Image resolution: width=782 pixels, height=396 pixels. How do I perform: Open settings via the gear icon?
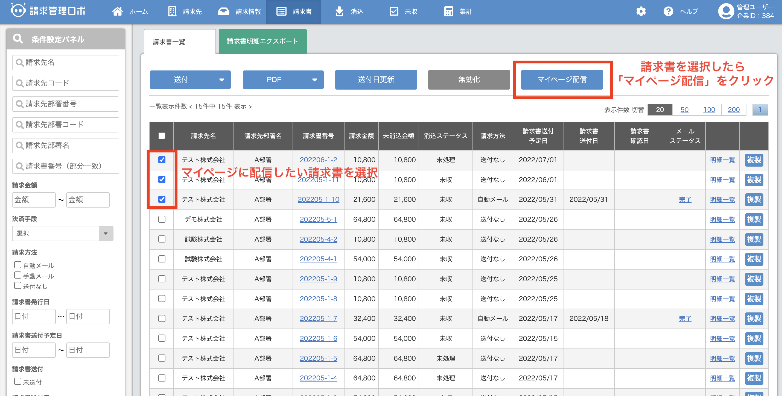click(641, 11)
